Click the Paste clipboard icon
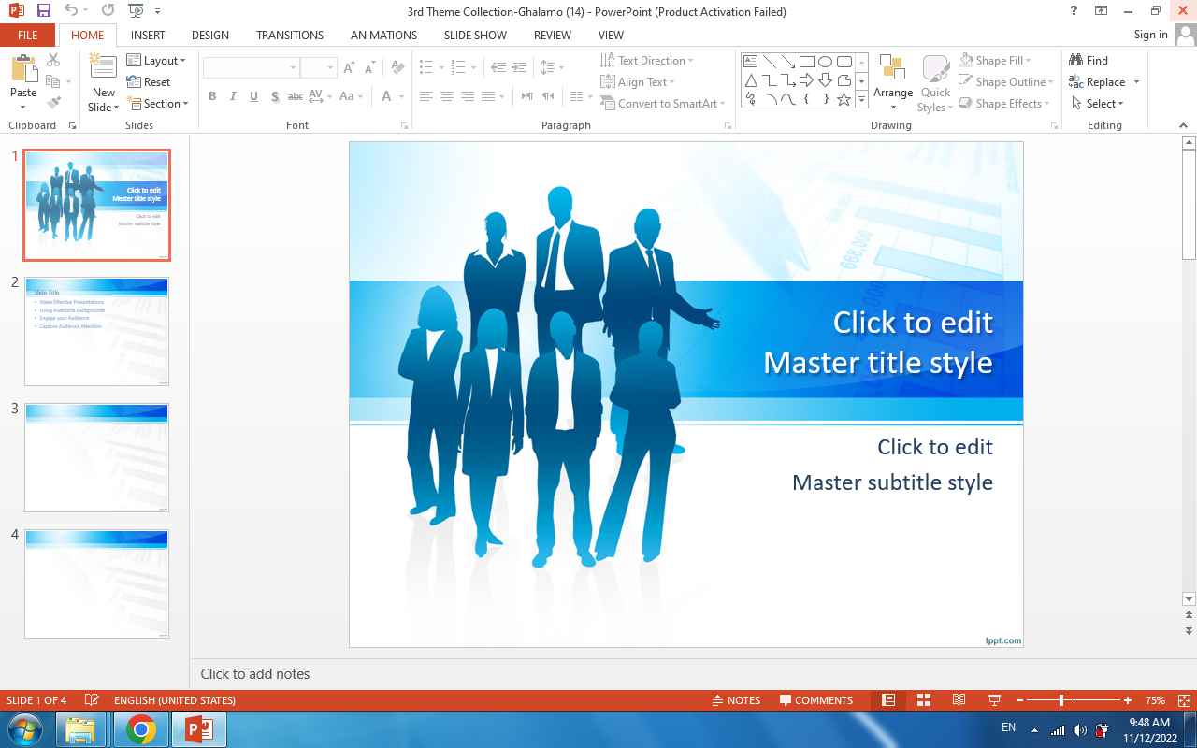Image resolution: width=1197 pixels, height=748 pixels. [22, 69]
